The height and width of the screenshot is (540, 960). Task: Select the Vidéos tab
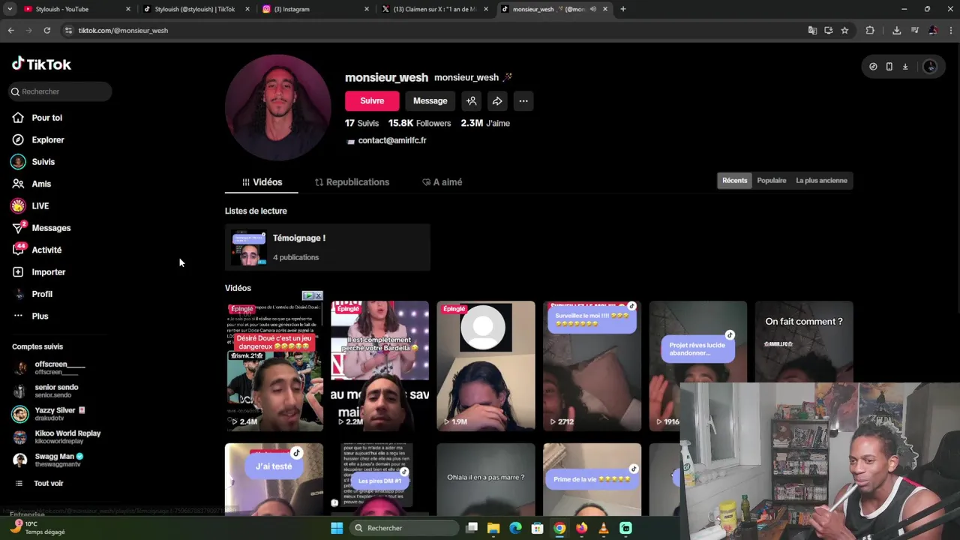(x=262, y=182)
